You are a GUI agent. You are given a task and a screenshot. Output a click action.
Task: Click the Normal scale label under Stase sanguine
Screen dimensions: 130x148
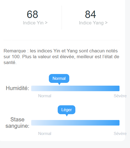[45, 134]
